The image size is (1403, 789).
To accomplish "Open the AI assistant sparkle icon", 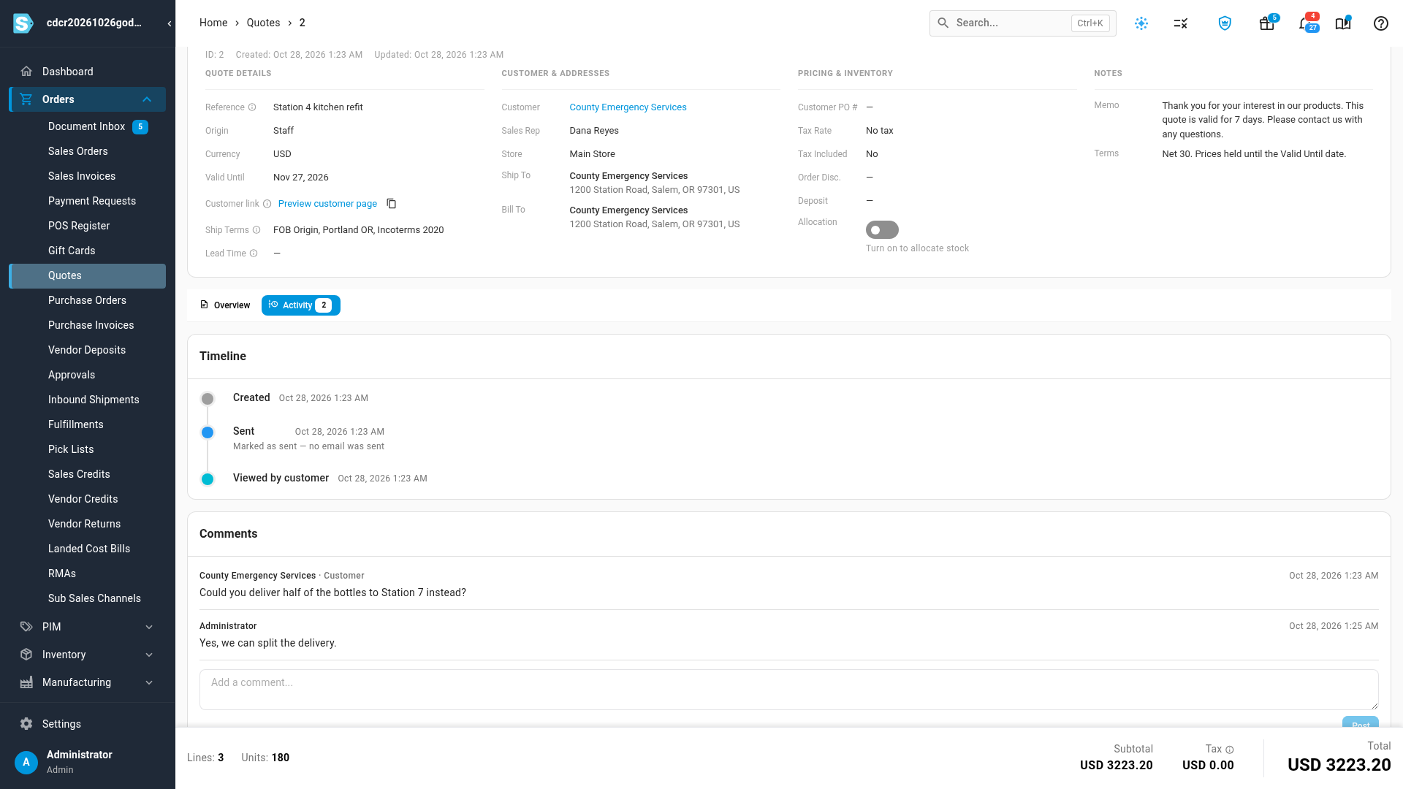I will [1141, 23].
